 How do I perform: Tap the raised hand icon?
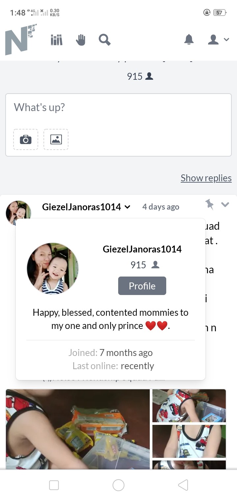coord(81,40)
